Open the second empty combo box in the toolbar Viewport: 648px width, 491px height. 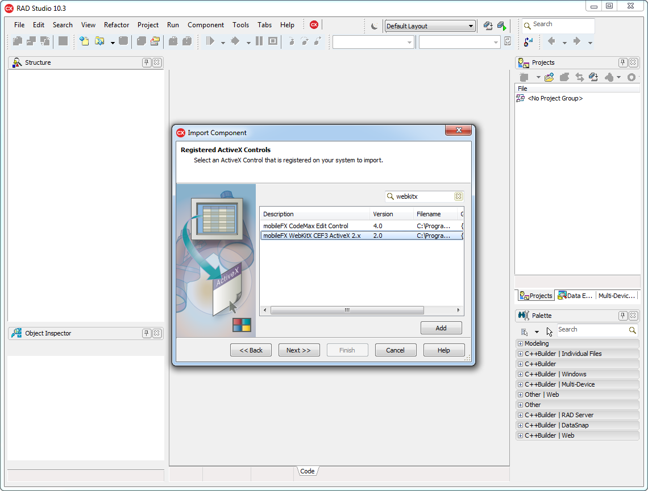pos(459,42)
